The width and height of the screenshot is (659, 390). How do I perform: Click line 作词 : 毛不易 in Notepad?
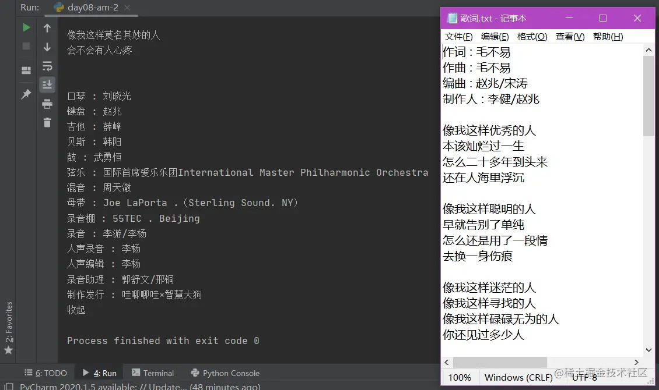pyautogui.click(x=476, y=52)
